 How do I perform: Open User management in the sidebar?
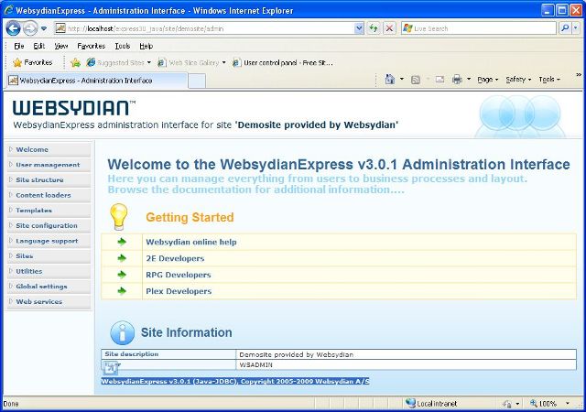point(49,165)
